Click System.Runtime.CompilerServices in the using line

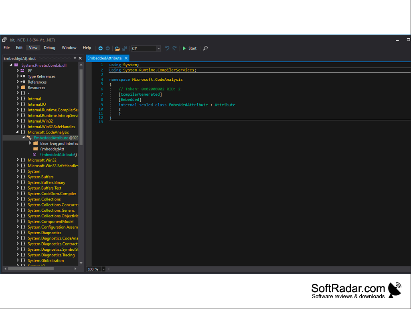tap(158, 70)
